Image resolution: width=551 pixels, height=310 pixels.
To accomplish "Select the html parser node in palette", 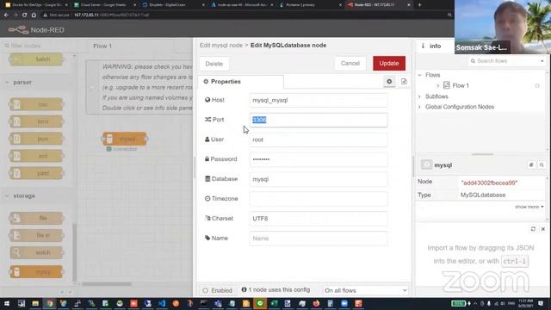I will pyautogui.click(x=36, y=121).
